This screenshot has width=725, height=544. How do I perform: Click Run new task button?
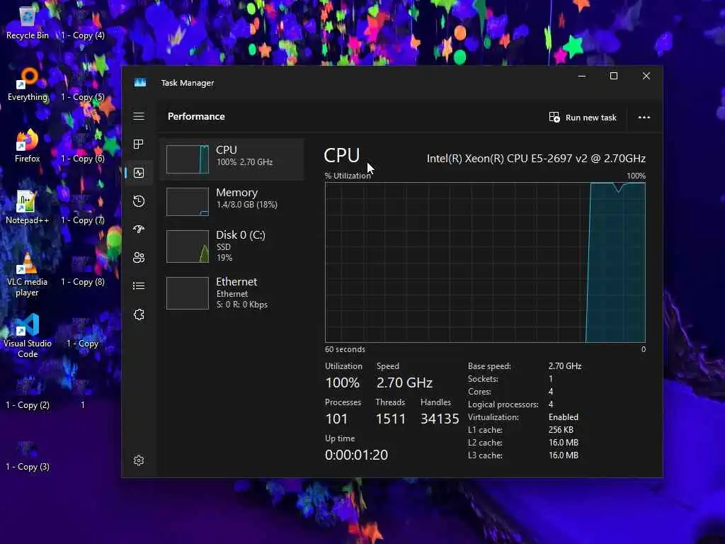point(583,118)
